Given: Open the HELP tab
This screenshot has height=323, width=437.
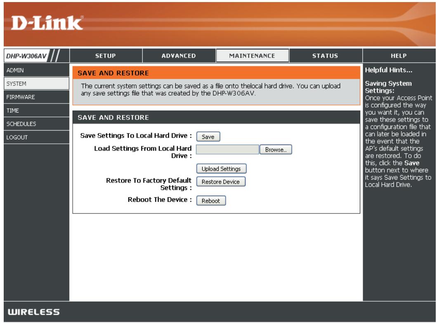Looking at the screenshot, I should coord(399,56).
